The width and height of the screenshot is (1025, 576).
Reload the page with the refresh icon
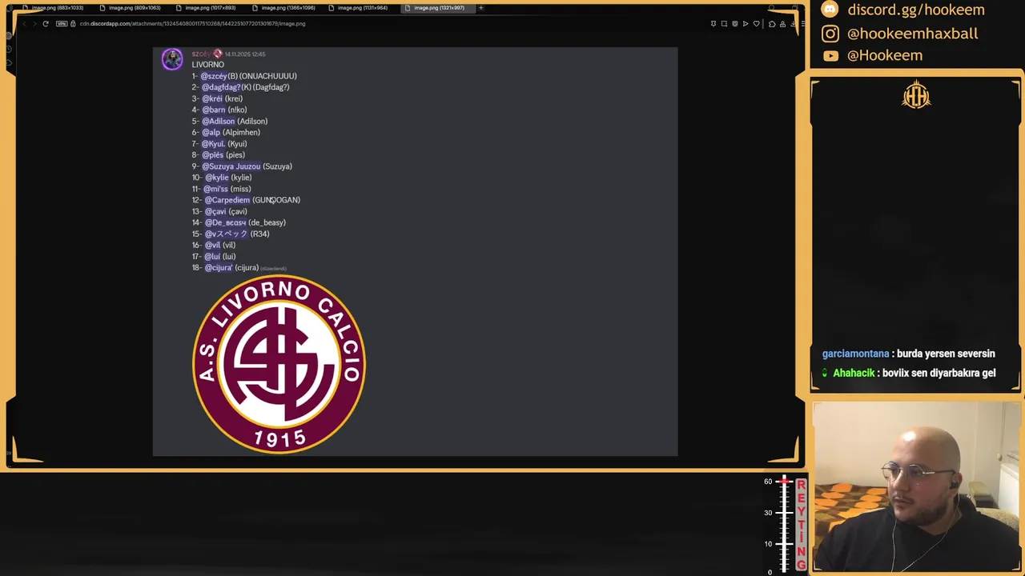pyautogui.click(x=45, y=23)
